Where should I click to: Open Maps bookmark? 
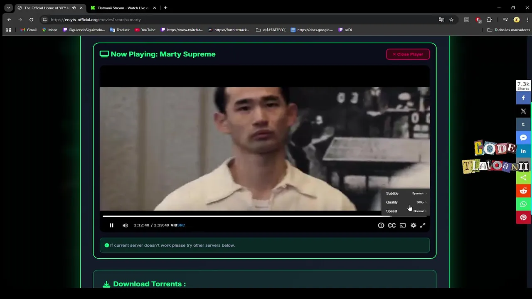click(x=49, y=30)
